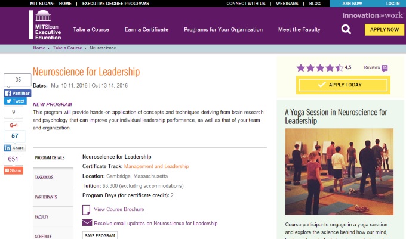Click the Home breadcrumb link

tap(39, 47)
